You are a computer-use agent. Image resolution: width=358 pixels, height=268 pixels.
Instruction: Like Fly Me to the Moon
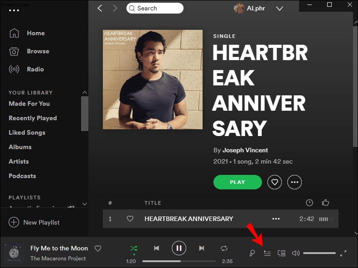[98, 249]
